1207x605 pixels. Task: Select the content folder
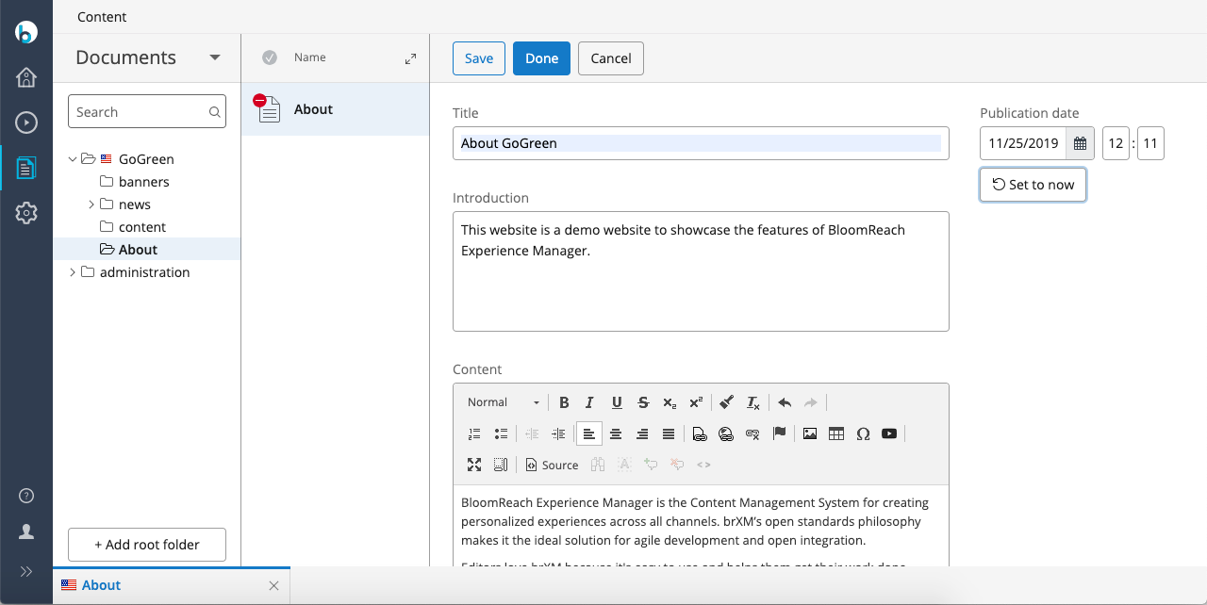tap(142, 227)
